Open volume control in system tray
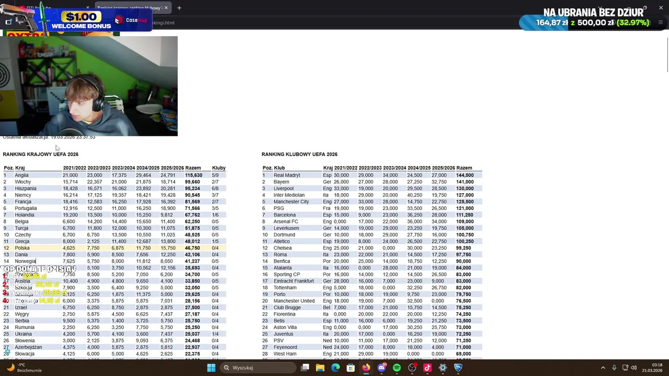Image resolution: width=669 pixels, height=376 pixels. pos(634,368)
